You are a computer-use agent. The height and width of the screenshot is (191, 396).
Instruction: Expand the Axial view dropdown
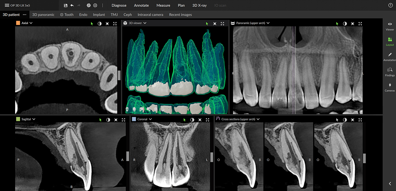tap(31, 23)
